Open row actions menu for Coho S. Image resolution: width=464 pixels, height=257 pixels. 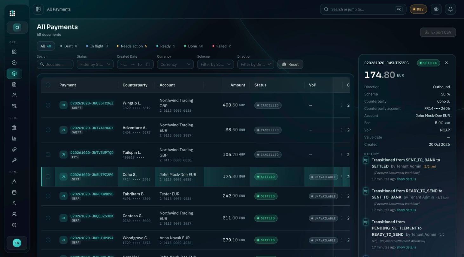coord(342,177)
